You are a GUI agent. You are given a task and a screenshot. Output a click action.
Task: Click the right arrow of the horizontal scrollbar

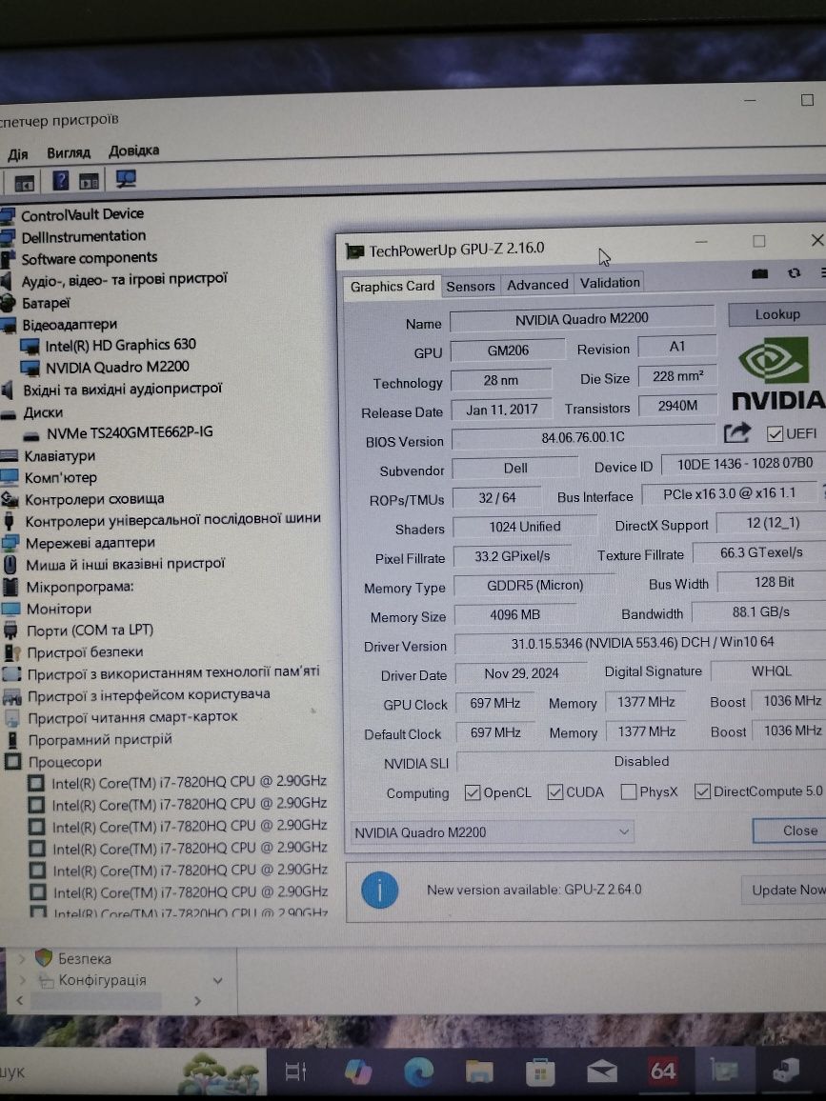coord(197,1001)
